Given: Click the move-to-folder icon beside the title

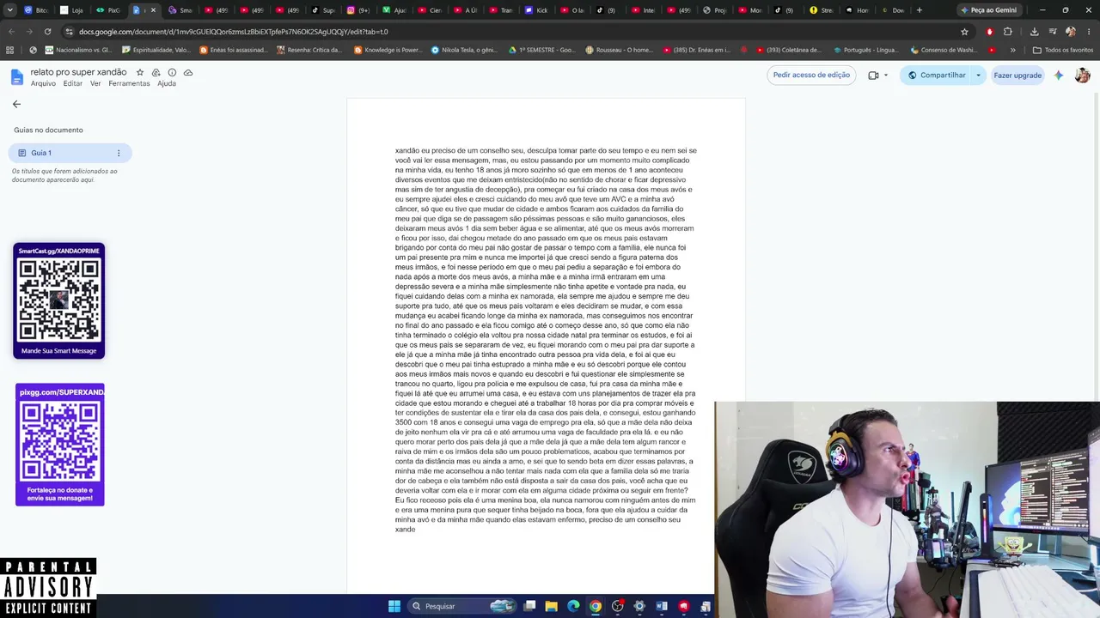Looking at the screenshot, I should (x=156, y=73).
